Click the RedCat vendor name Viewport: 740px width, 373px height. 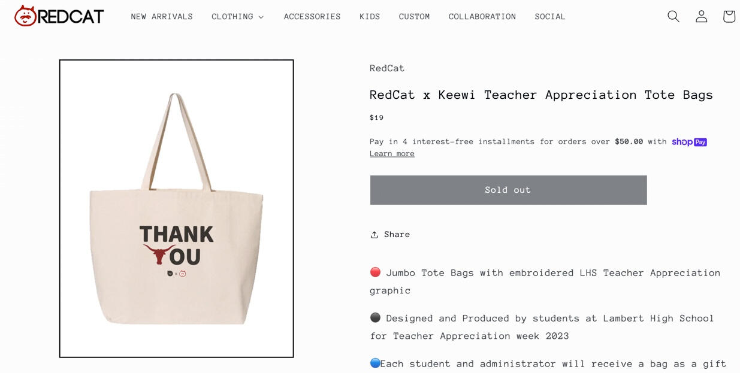(x=387, y=68)
